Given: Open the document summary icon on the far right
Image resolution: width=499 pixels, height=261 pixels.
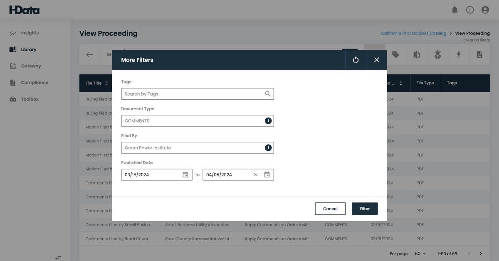Looking at the screenshot, I should coord(479,54).
